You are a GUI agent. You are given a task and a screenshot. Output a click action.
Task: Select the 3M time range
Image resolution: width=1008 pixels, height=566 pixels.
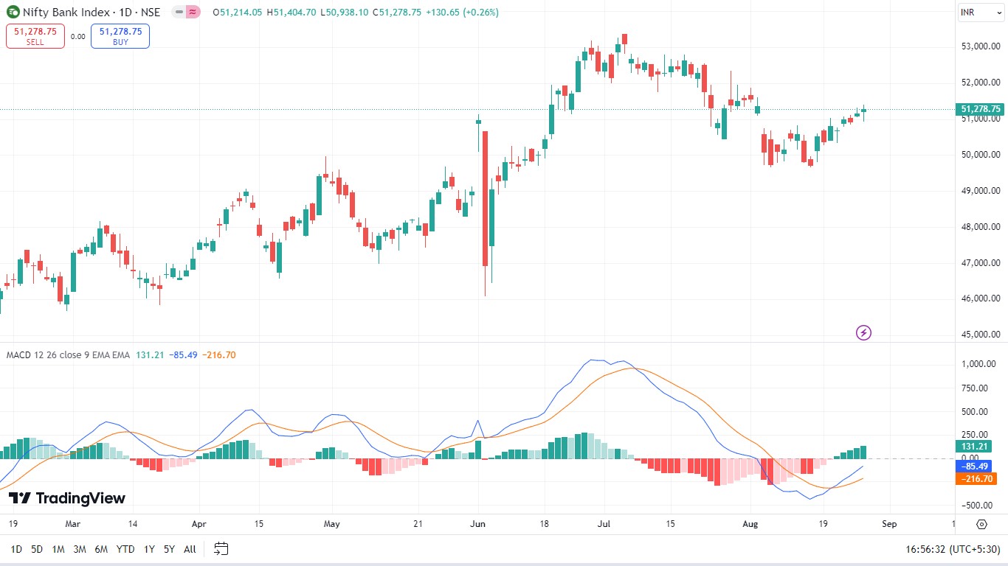pyautogui.click(x=80, y=549)
